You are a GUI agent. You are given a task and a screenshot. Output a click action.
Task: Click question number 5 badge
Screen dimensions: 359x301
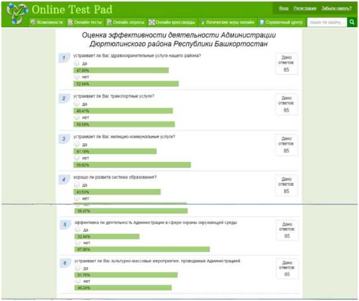tap(65, 225)
